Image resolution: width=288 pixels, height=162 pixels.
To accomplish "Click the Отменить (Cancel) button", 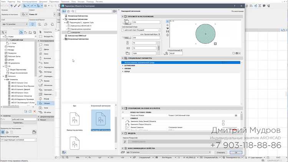I will (220, 152).
